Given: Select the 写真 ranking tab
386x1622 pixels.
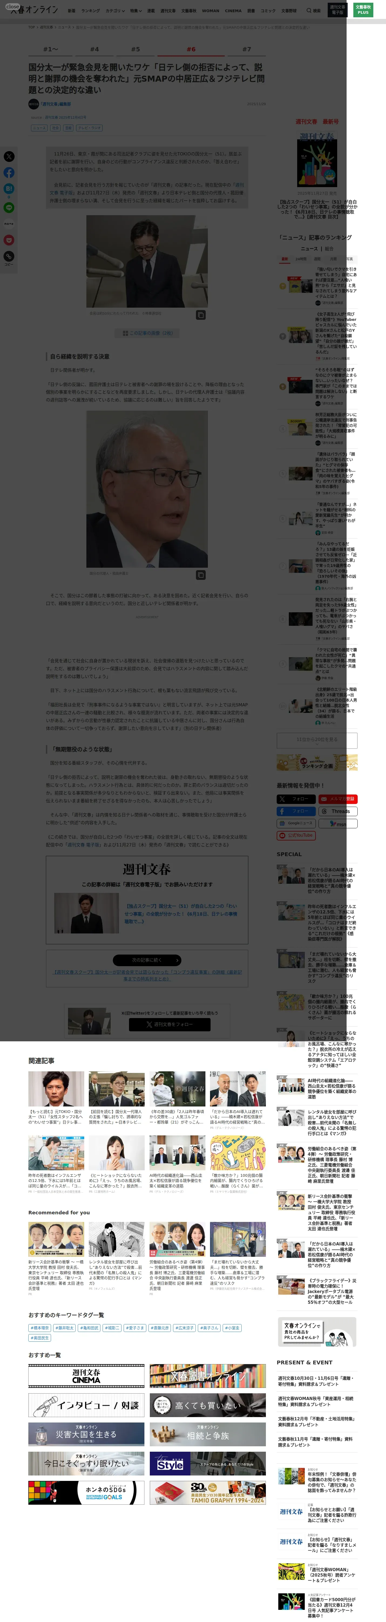Looking at the screenshot, I should tap(350, 259).
